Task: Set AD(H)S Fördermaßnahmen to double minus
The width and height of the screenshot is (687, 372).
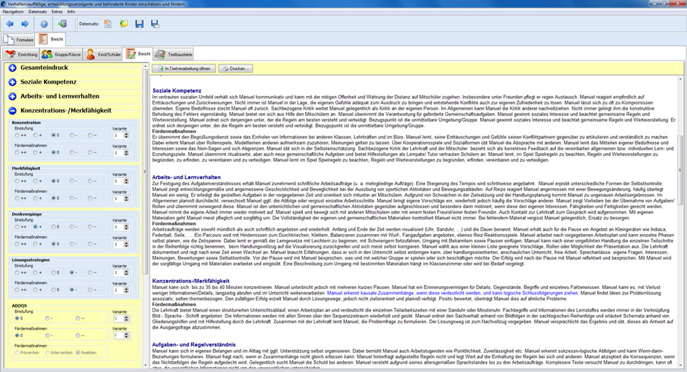Action: tap(78, 335)
